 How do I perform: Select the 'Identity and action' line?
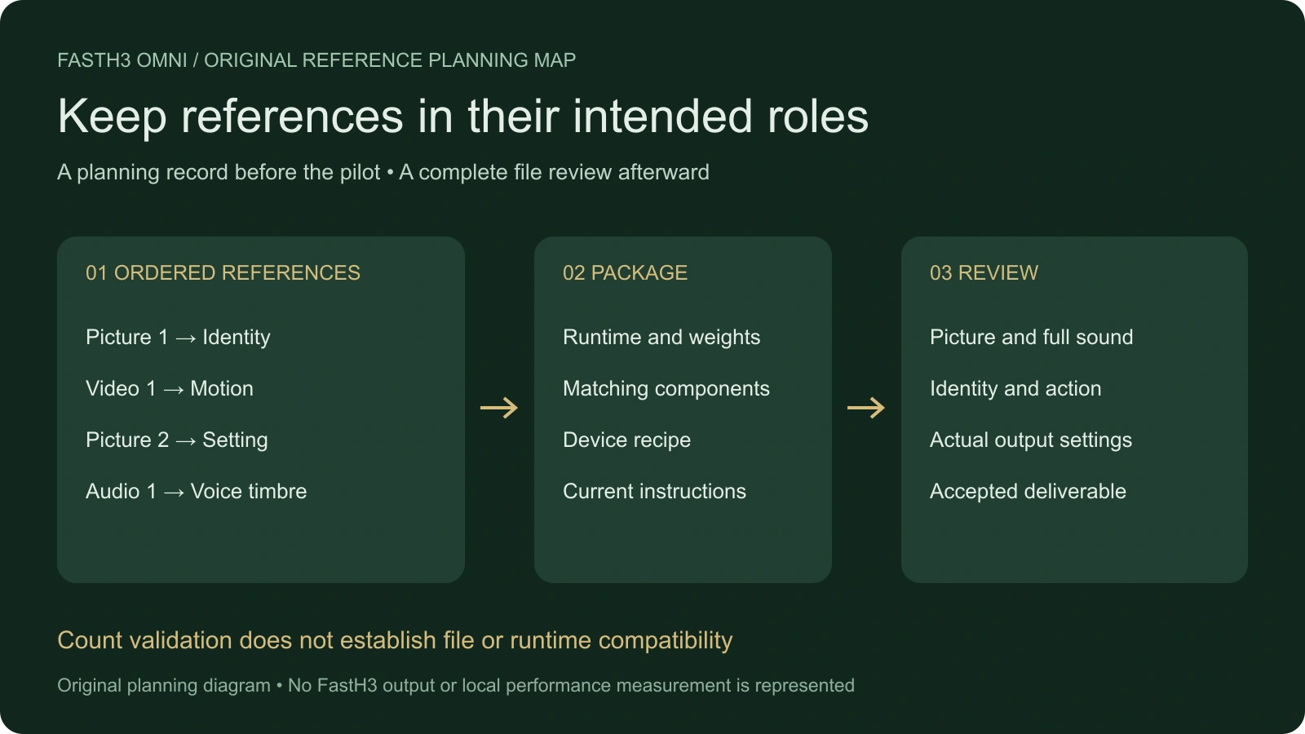click(1015, 389)
